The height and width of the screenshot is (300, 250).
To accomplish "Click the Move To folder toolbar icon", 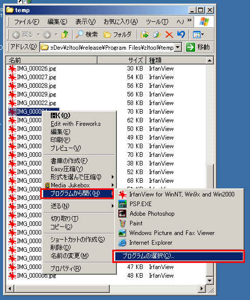I will (x=145, y=35).
